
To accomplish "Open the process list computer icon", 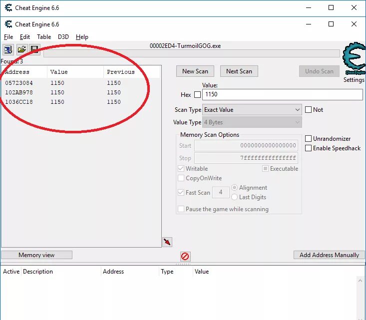I will tap(8, 49).
